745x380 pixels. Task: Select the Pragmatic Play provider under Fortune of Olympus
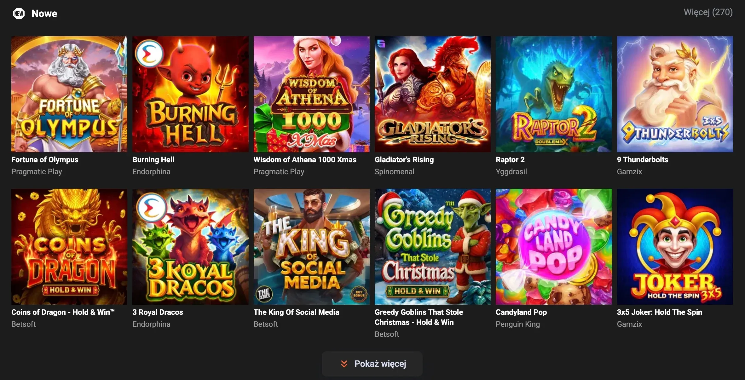[37, 172]
